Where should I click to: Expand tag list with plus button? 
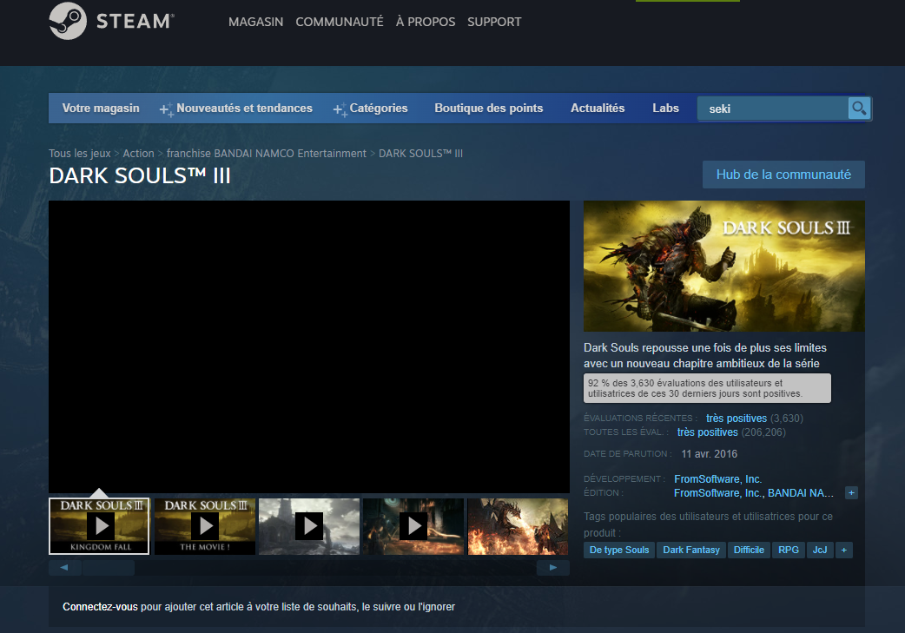844,550
